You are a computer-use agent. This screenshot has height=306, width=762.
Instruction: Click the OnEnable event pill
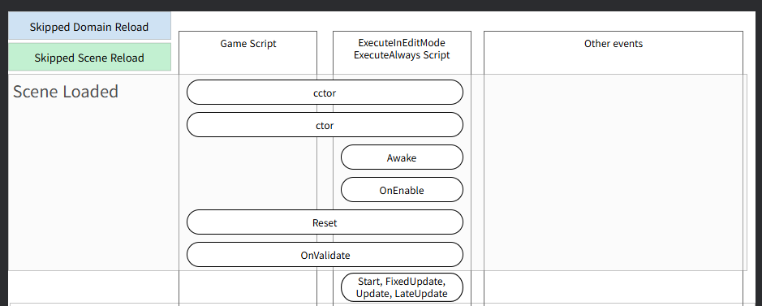coord(402,190)
